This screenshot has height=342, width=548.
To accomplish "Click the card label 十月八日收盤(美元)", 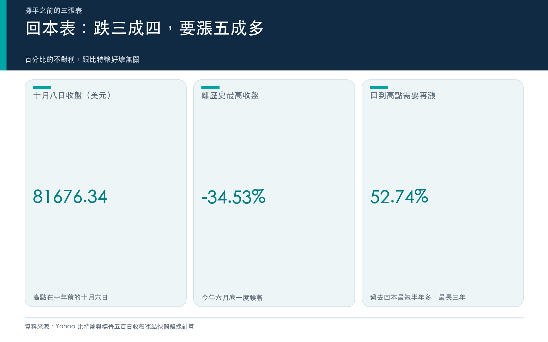I will (73, 95).
